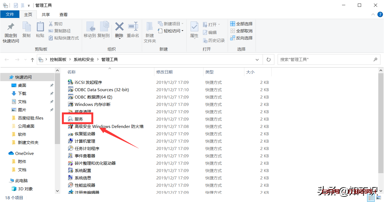The height and width of the screenshot is (202, 384).
Task: Switch to large thumbnail view in status bar
Action: pos(379,198)
